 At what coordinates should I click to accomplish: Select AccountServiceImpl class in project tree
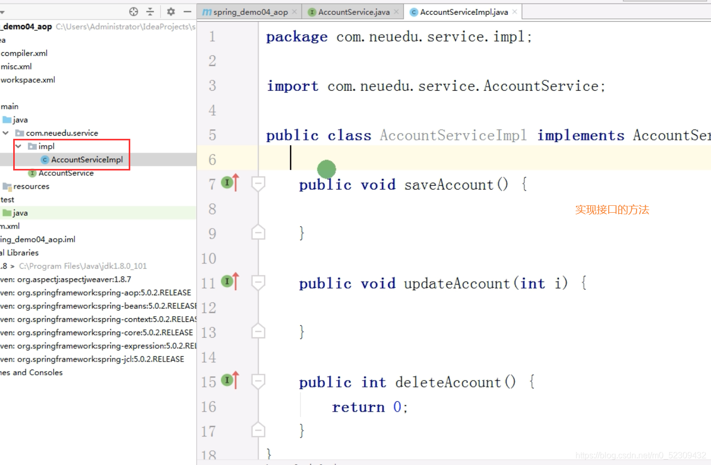(x=87, y=159)
